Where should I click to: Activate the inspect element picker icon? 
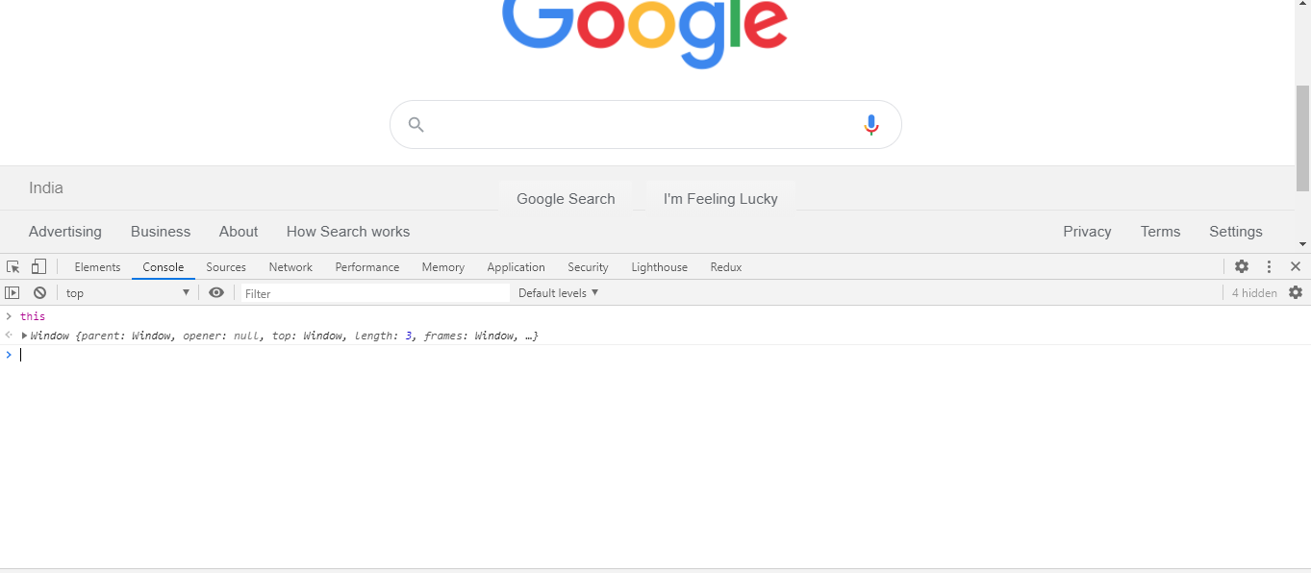(x=13, y=267)
